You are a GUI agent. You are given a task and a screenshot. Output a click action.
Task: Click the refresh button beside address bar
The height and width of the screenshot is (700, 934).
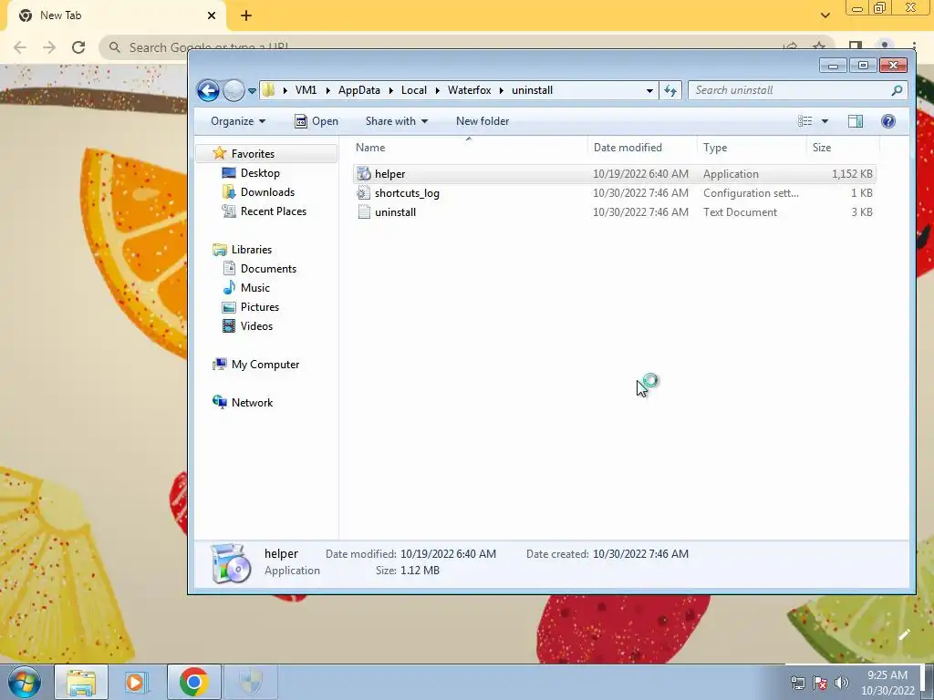point(670,90)
